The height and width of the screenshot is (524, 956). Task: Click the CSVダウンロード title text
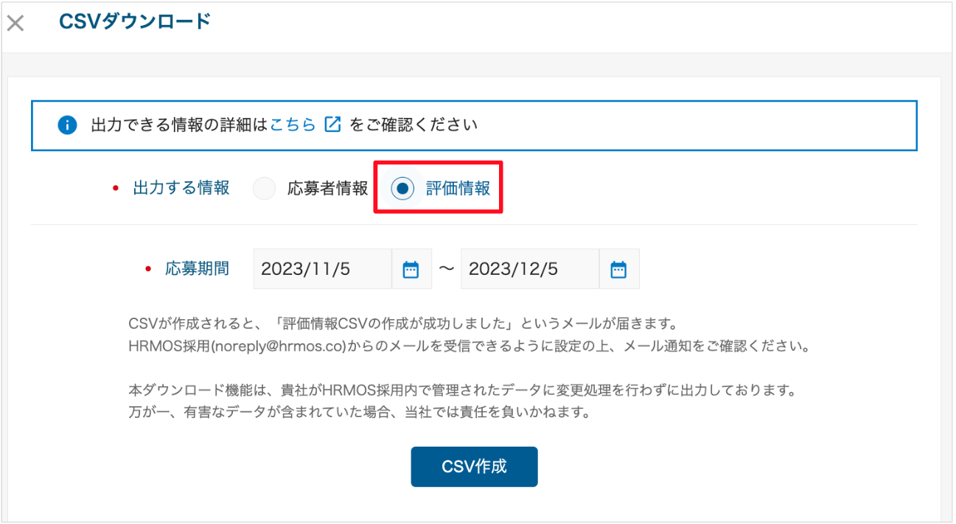pos(135,21)
